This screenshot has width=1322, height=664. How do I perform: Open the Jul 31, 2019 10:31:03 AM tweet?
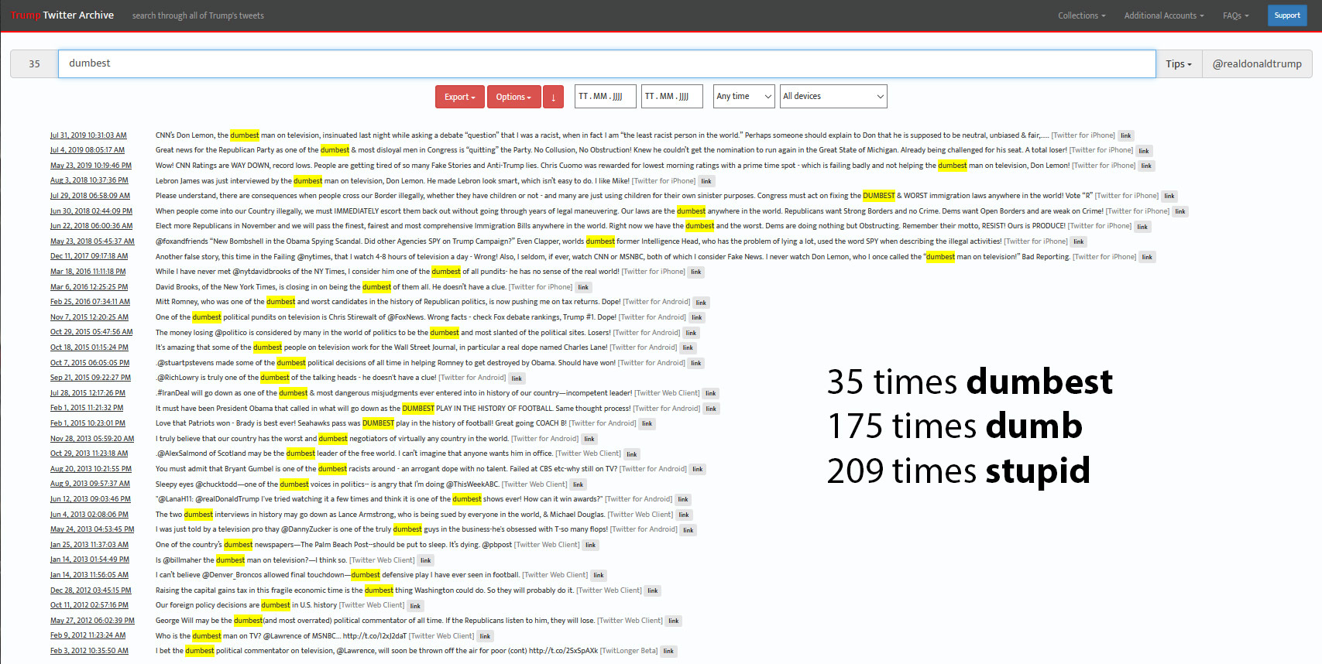[x=88, y=135]
